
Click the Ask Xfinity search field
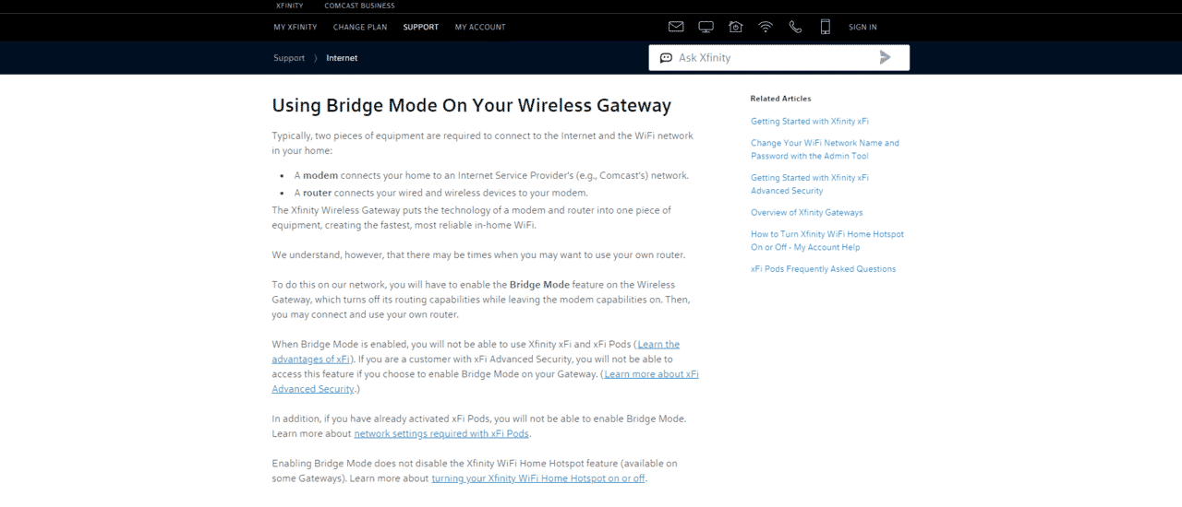pyautogui.click(x=778, y=57)
